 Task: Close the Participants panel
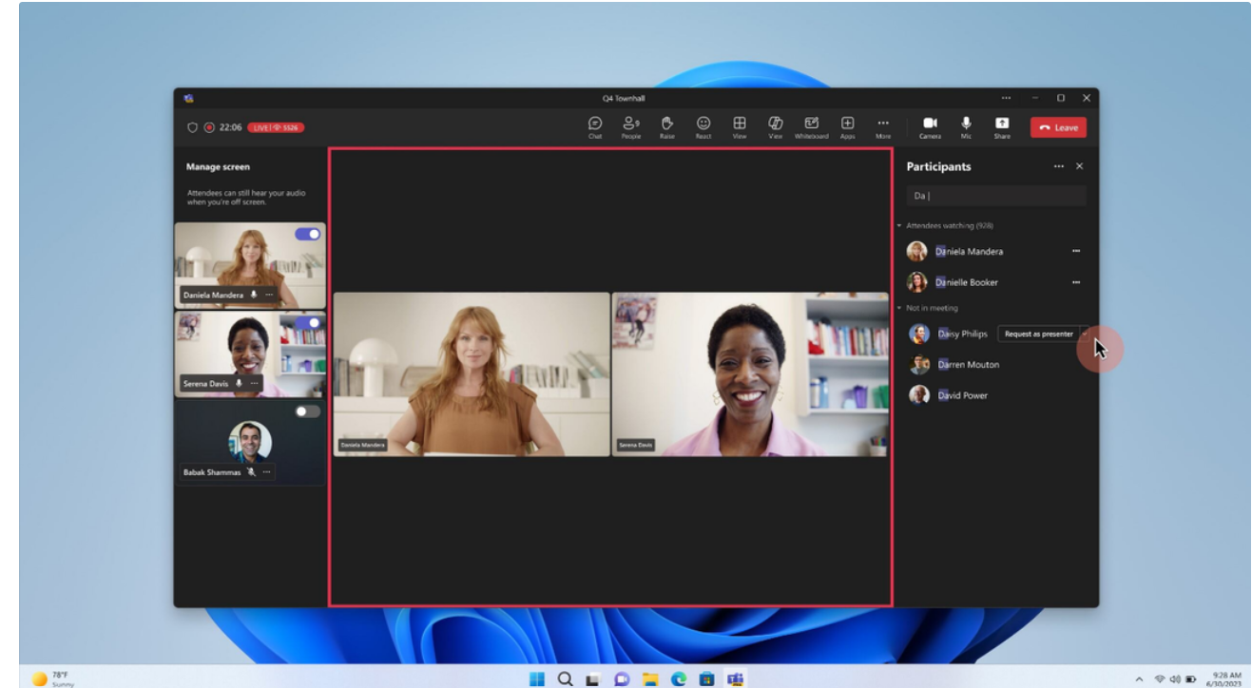click(x=1079, y=166)
